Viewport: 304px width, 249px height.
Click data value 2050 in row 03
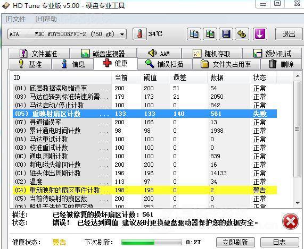217,97
